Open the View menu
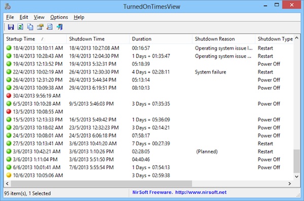The height and width of the screenshot is (201, 304). (39, 17)
